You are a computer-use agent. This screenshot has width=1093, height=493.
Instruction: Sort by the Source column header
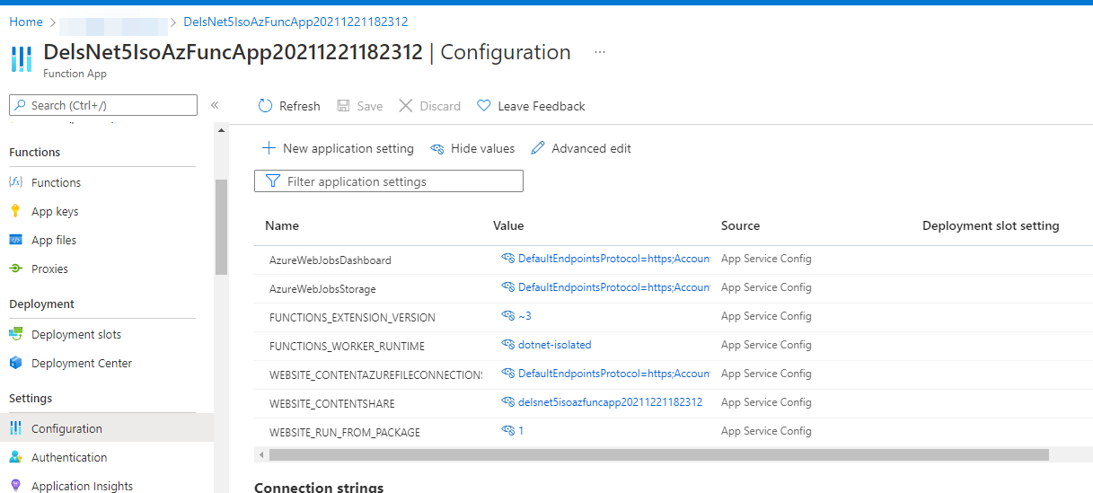click(x=740, y=225)
